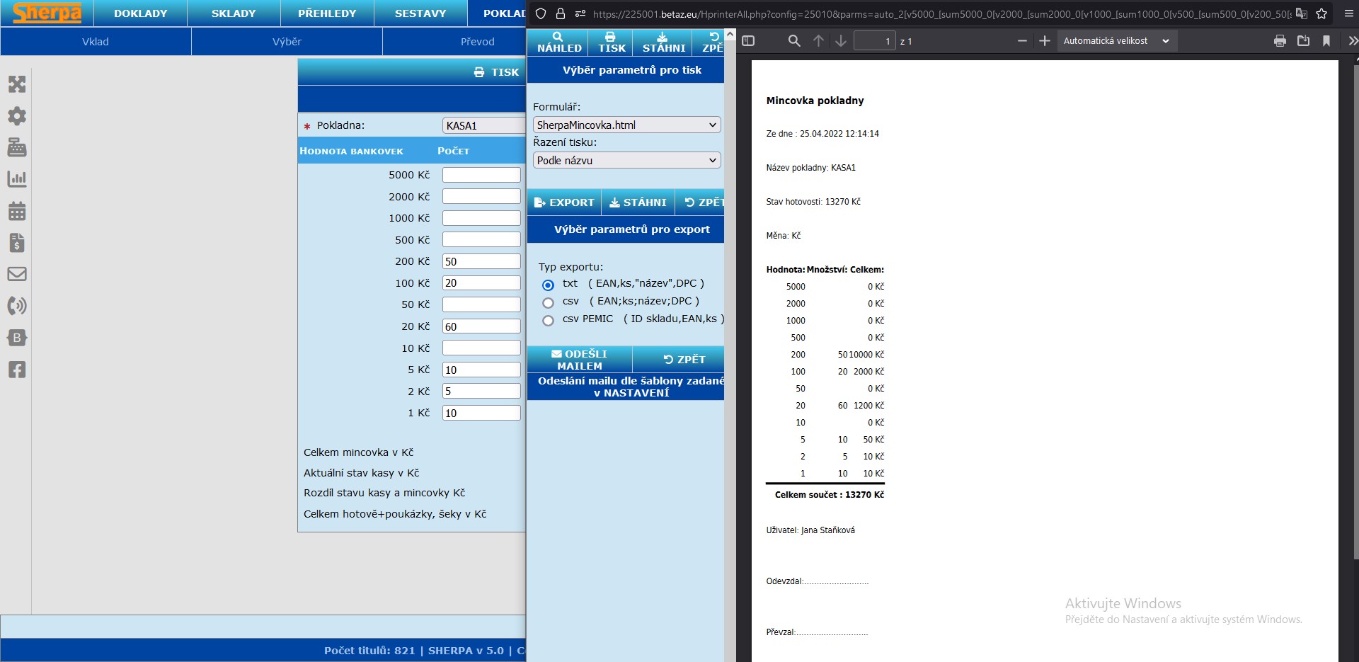
Task: Open the Formulář SherpaMincovka.html dropdown
Action: click(x=626, y=125)
